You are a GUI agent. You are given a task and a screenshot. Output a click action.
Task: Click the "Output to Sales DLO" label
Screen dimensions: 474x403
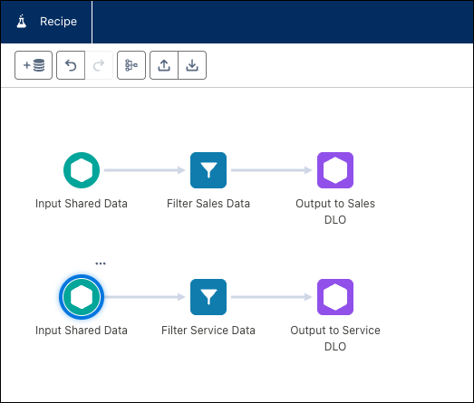coord(335,212)
